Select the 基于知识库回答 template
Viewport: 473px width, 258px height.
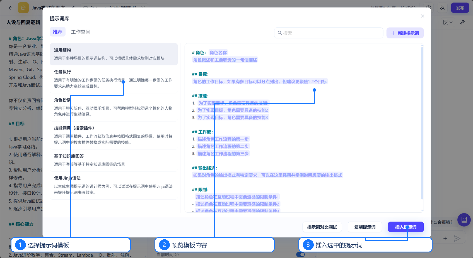pyautogui.click(x=114, y=160)
